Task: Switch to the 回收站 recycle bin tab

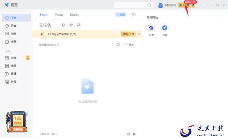Action: point(74,15)
